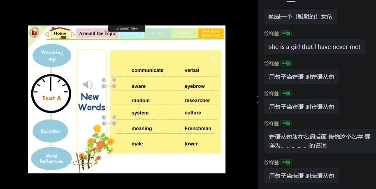The height and width of the screenshot is (189, 376).
Task: Click the school logo emblem
Action: coord(34,32)
